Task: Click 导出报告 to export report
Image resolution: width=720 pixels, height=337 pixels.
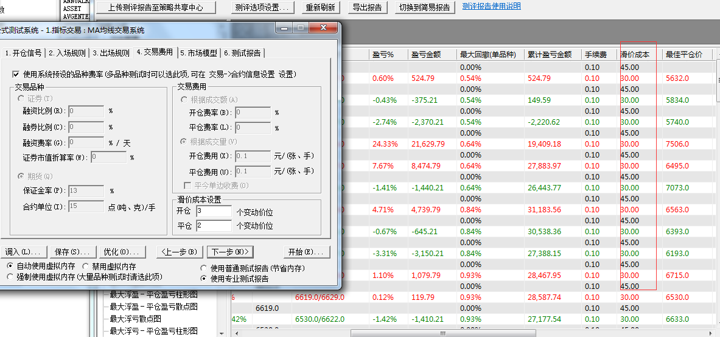Action: click(x=368, y=7)
